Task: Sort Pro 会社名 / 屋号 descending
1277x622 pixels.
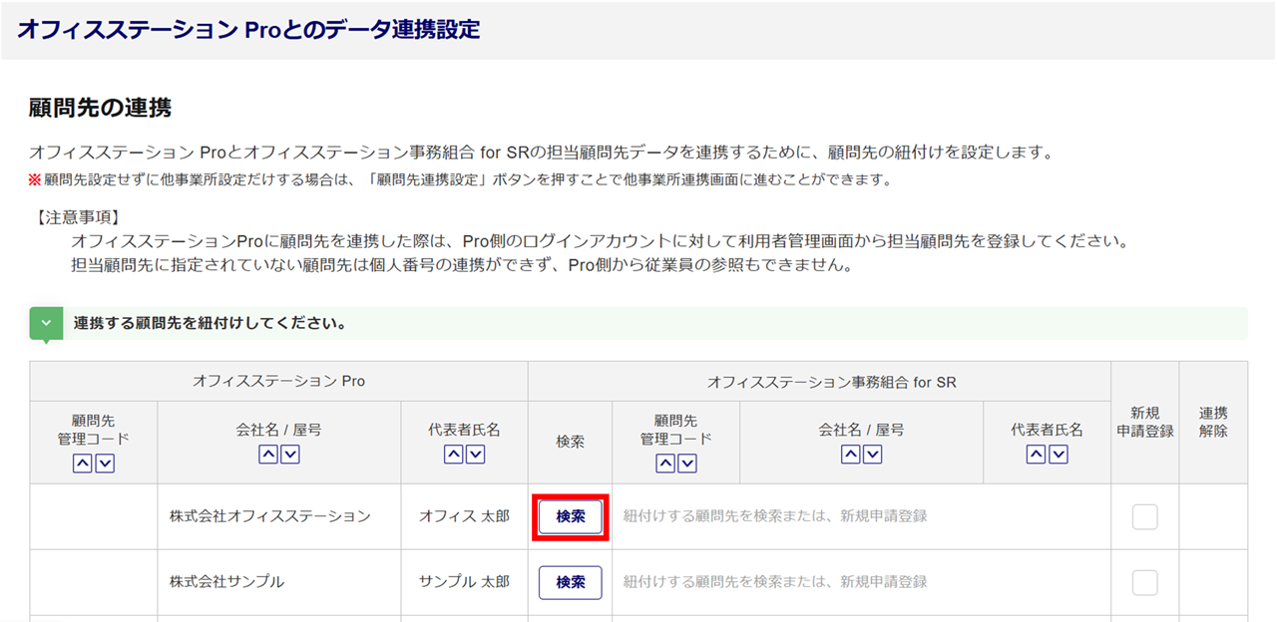Action: coord(290,455)
